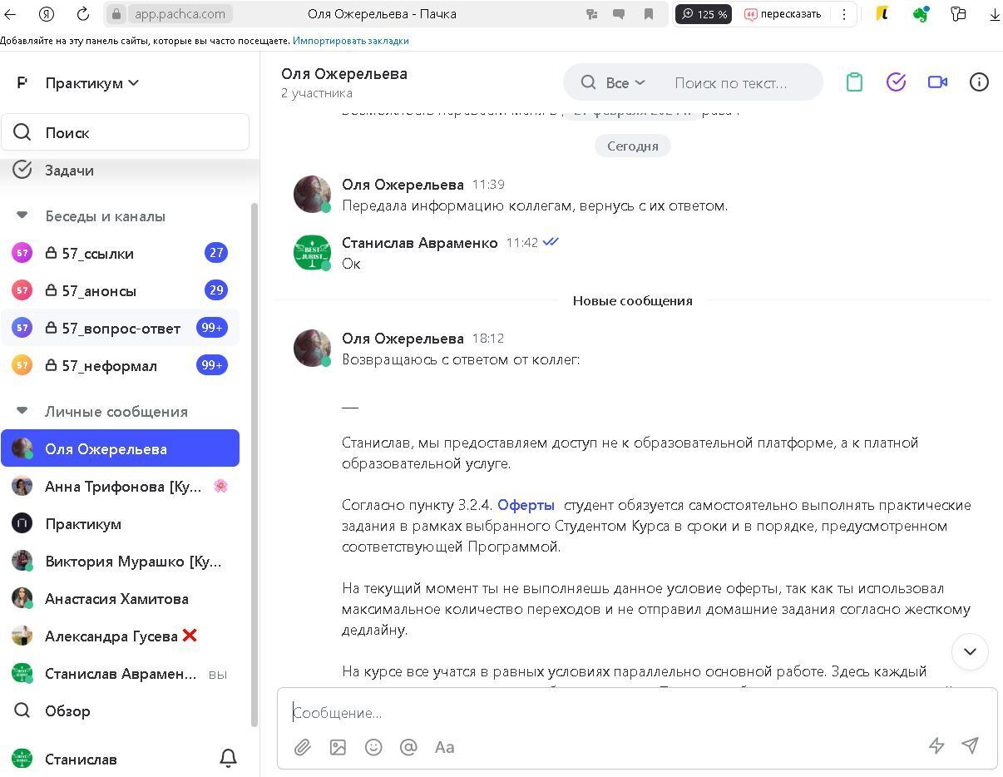The width and height of the screenshot is (1003, 777).
Task: Start a video call
Action: (x=938, y=82)
